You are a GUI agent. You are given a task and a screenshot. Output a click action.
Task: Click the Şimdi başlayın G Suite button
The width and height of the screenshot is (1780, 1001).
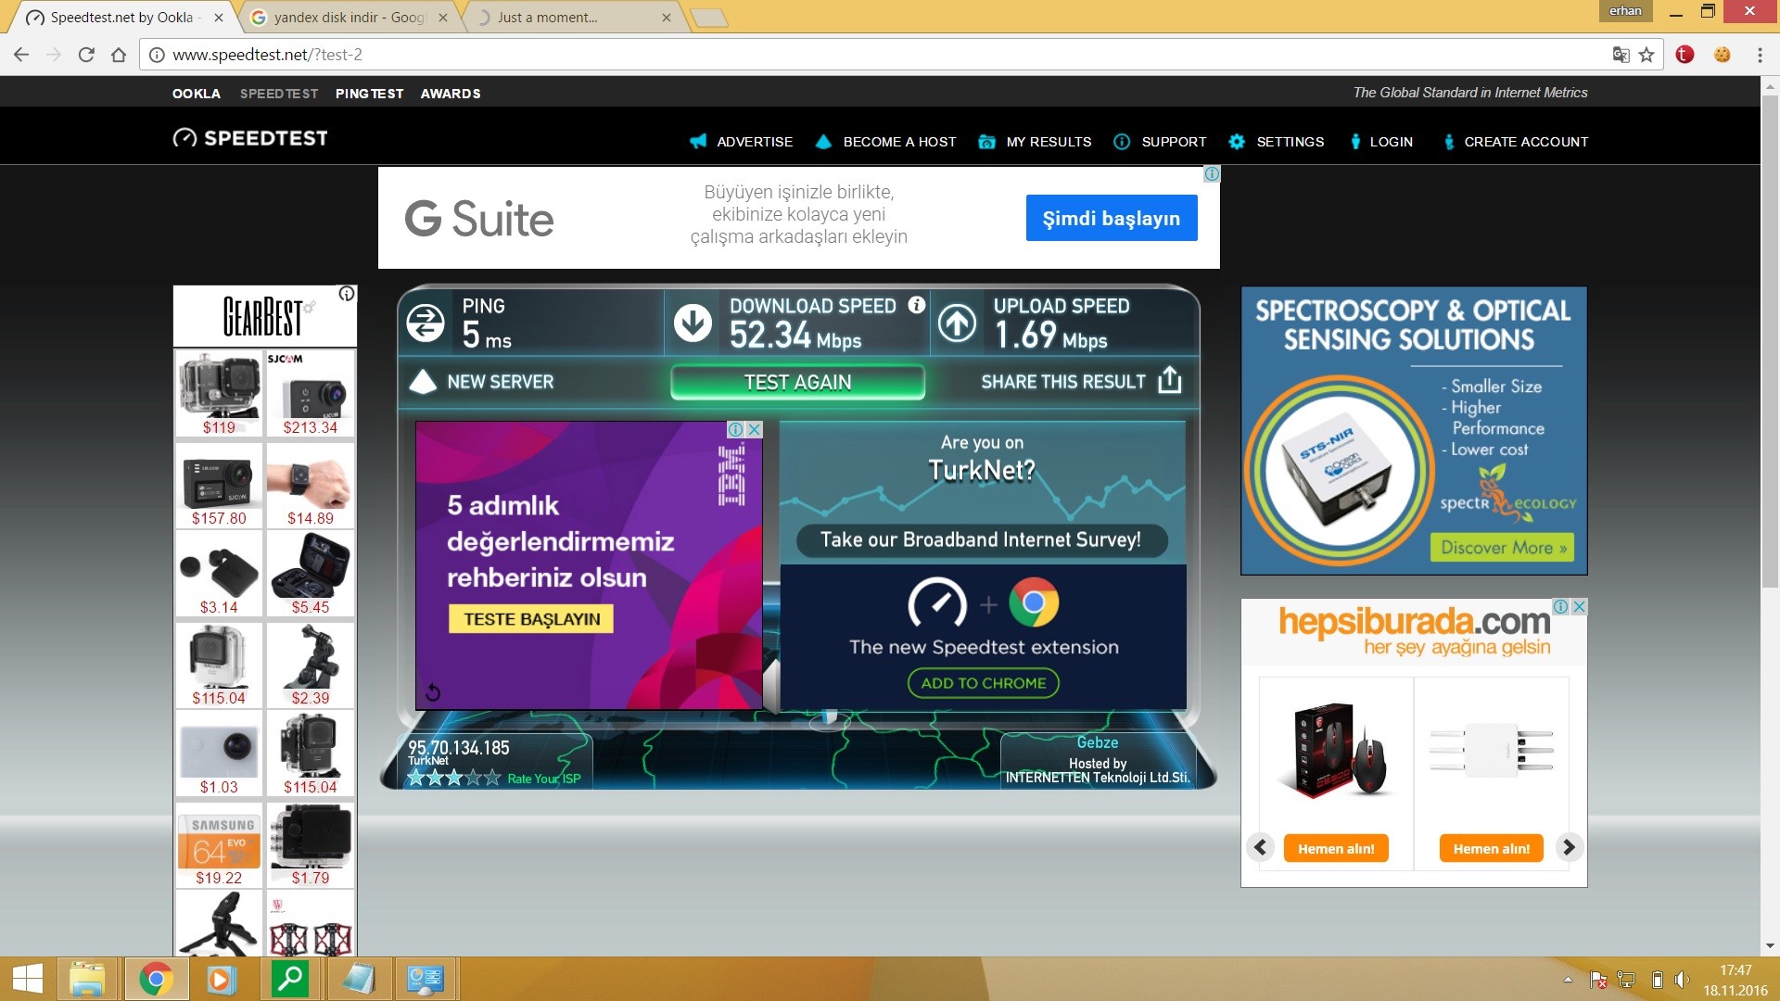(x=1112, y=218)
